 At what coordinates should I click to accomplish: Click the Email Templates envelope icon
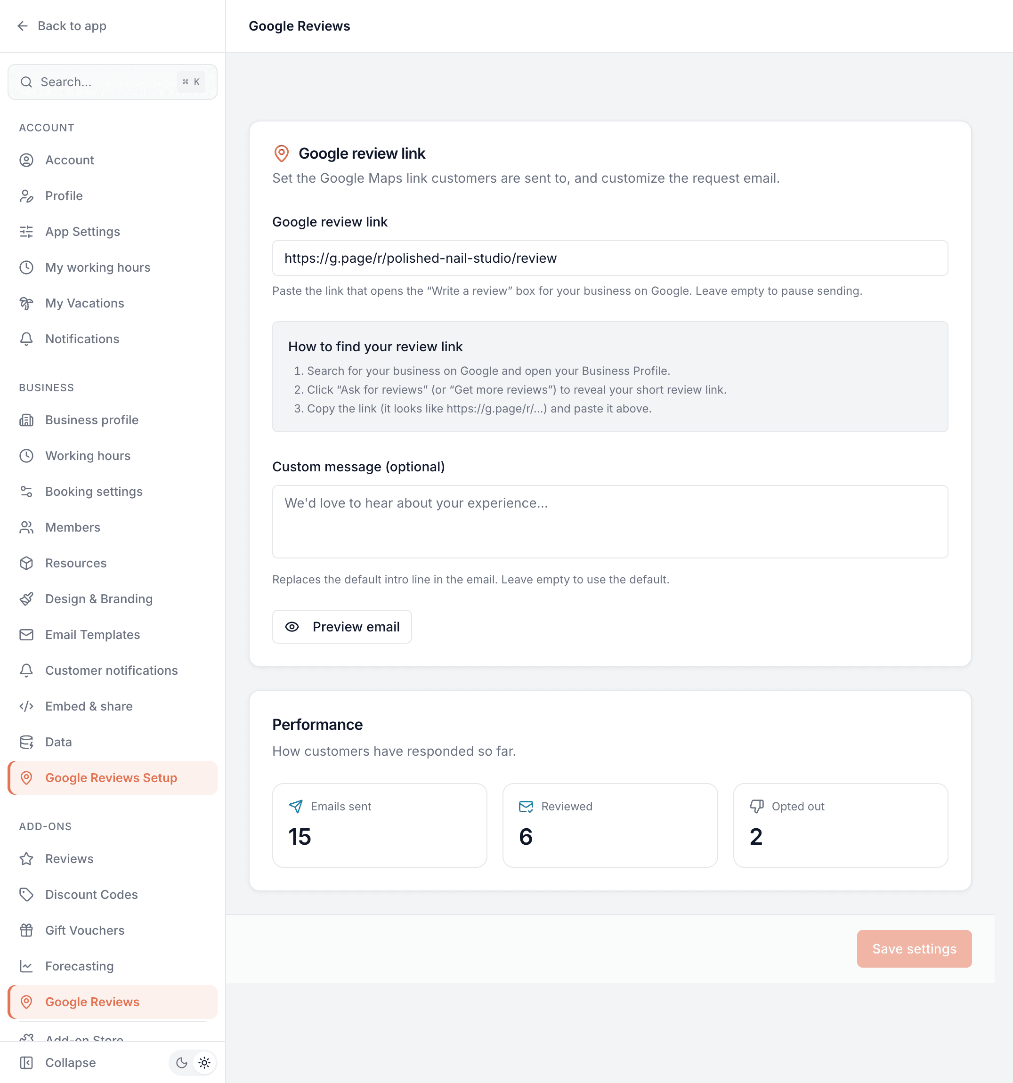26,635
